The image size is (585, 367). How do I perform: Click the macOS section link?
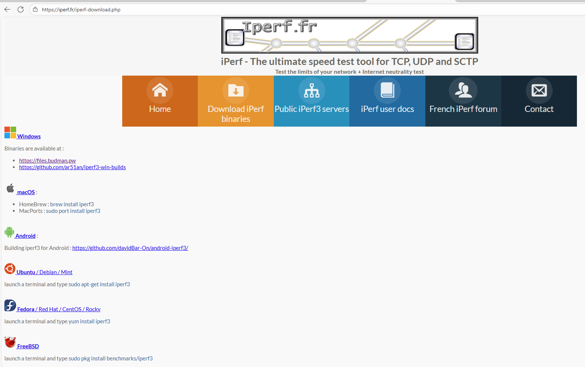[26, 192]
